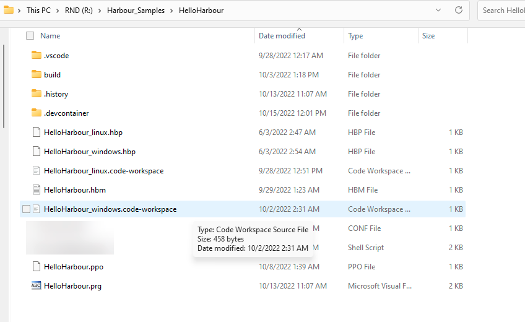Click the HelloHarbour.hbm file icon
The height and width of the screenshot is (322, 525).
36,190
